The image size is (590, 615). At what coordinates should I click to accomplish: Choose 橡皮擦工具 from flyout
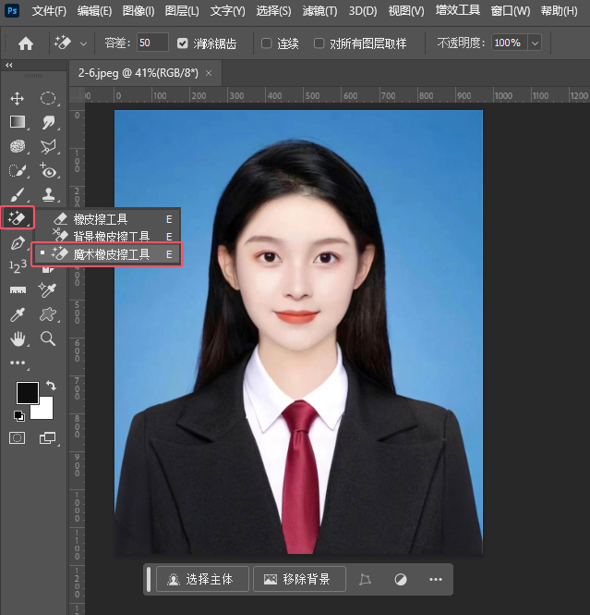(108, 219)
